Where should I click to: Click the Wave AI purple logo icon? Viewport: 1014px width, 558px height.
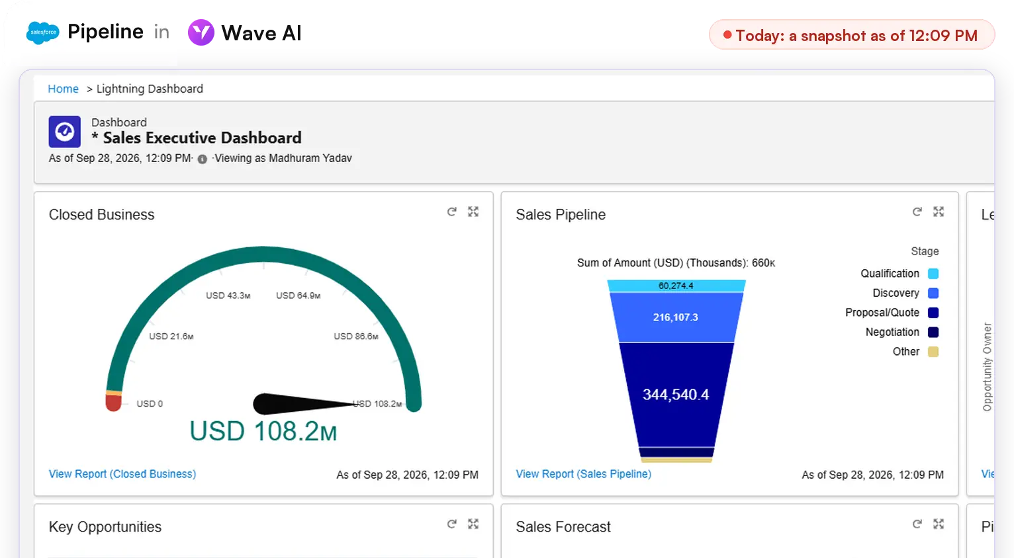pyautogui.click(x=201, y=32)
